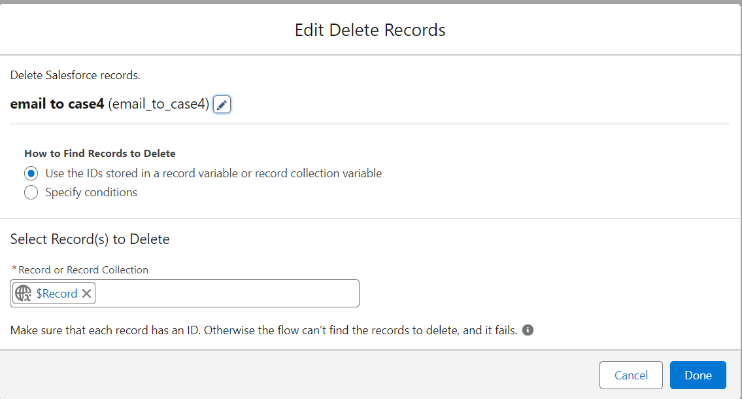Click the 'Edit Delete Records' dialog title

tap(370, 30)
